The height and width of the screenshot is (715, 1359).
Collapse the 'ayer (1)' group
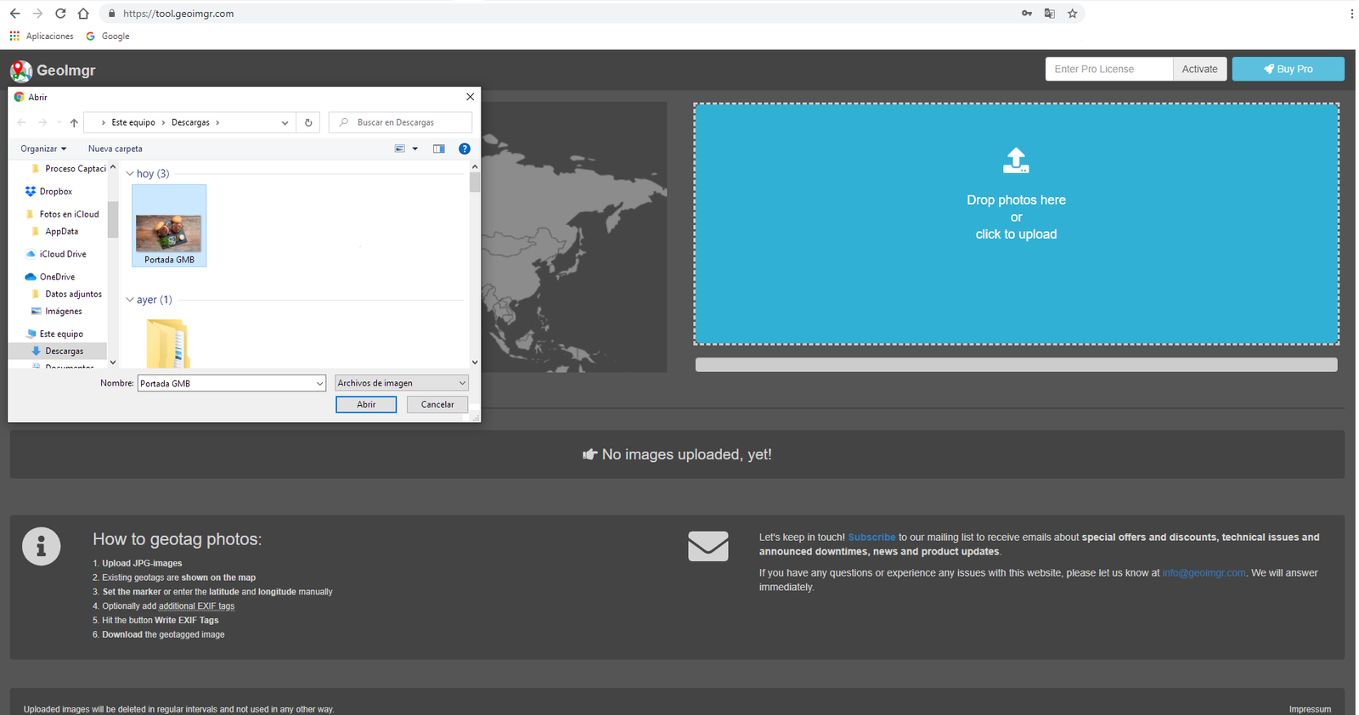pyautogui.click(x=130, y=300)
